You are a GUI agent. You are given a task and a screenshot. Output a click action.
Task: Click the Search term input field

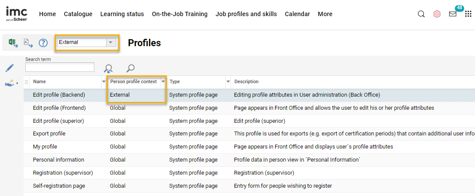coord(59,67)
